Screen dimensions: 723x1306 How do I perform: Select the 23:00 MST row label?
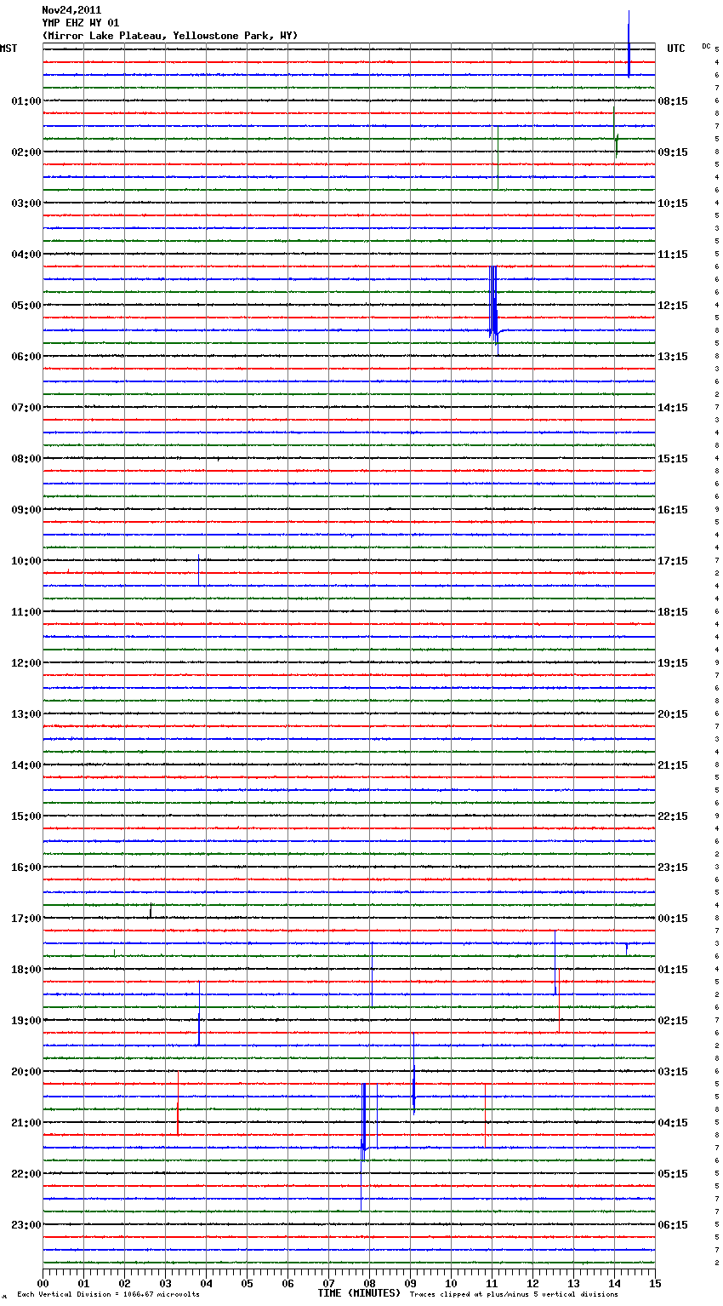pyautogui.click(x=26, y=1225)
